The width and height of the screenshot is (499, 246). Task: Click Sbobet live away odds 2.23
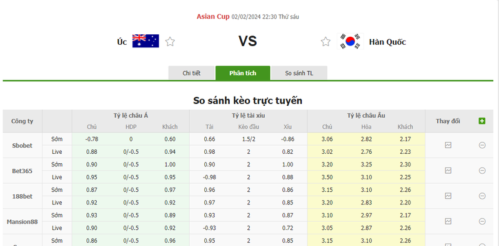405,152
